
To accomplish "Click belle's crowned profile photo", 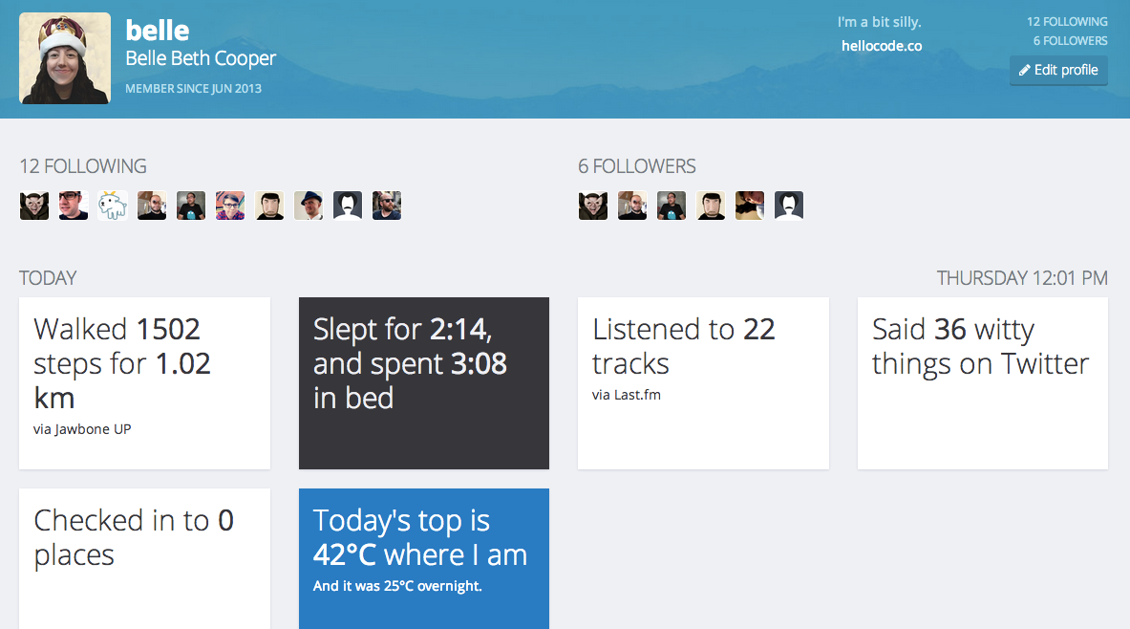I will click(x=65, y=58).
